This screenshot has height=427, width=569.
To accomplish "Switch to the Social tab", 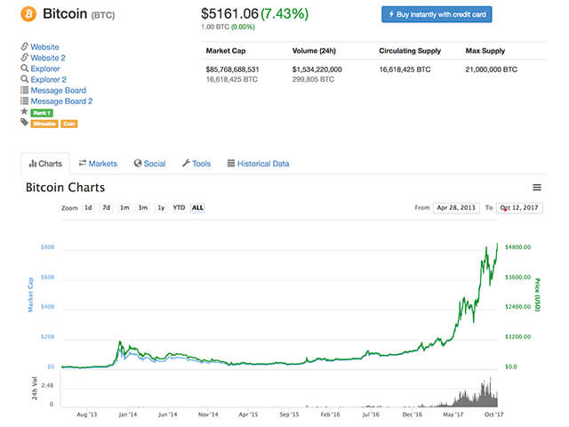I will click(x=149, y=164).
